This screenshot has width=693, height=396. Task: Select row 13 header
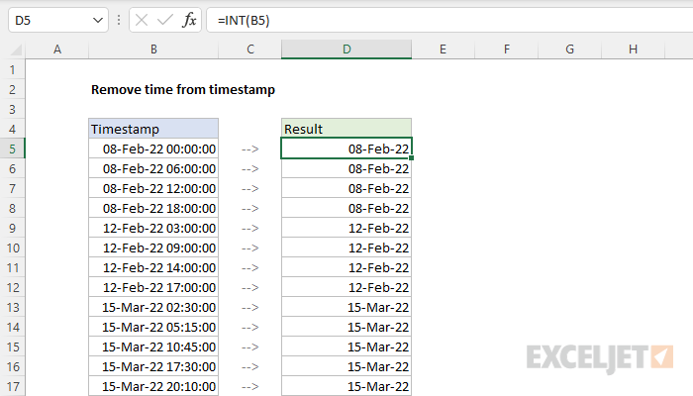(12, 307)
